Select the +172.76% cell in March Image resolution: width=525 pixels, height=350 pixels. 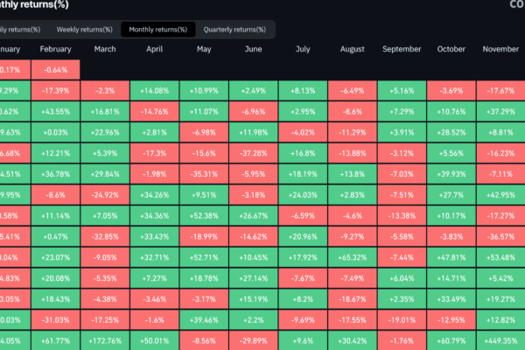click(105, 341)
